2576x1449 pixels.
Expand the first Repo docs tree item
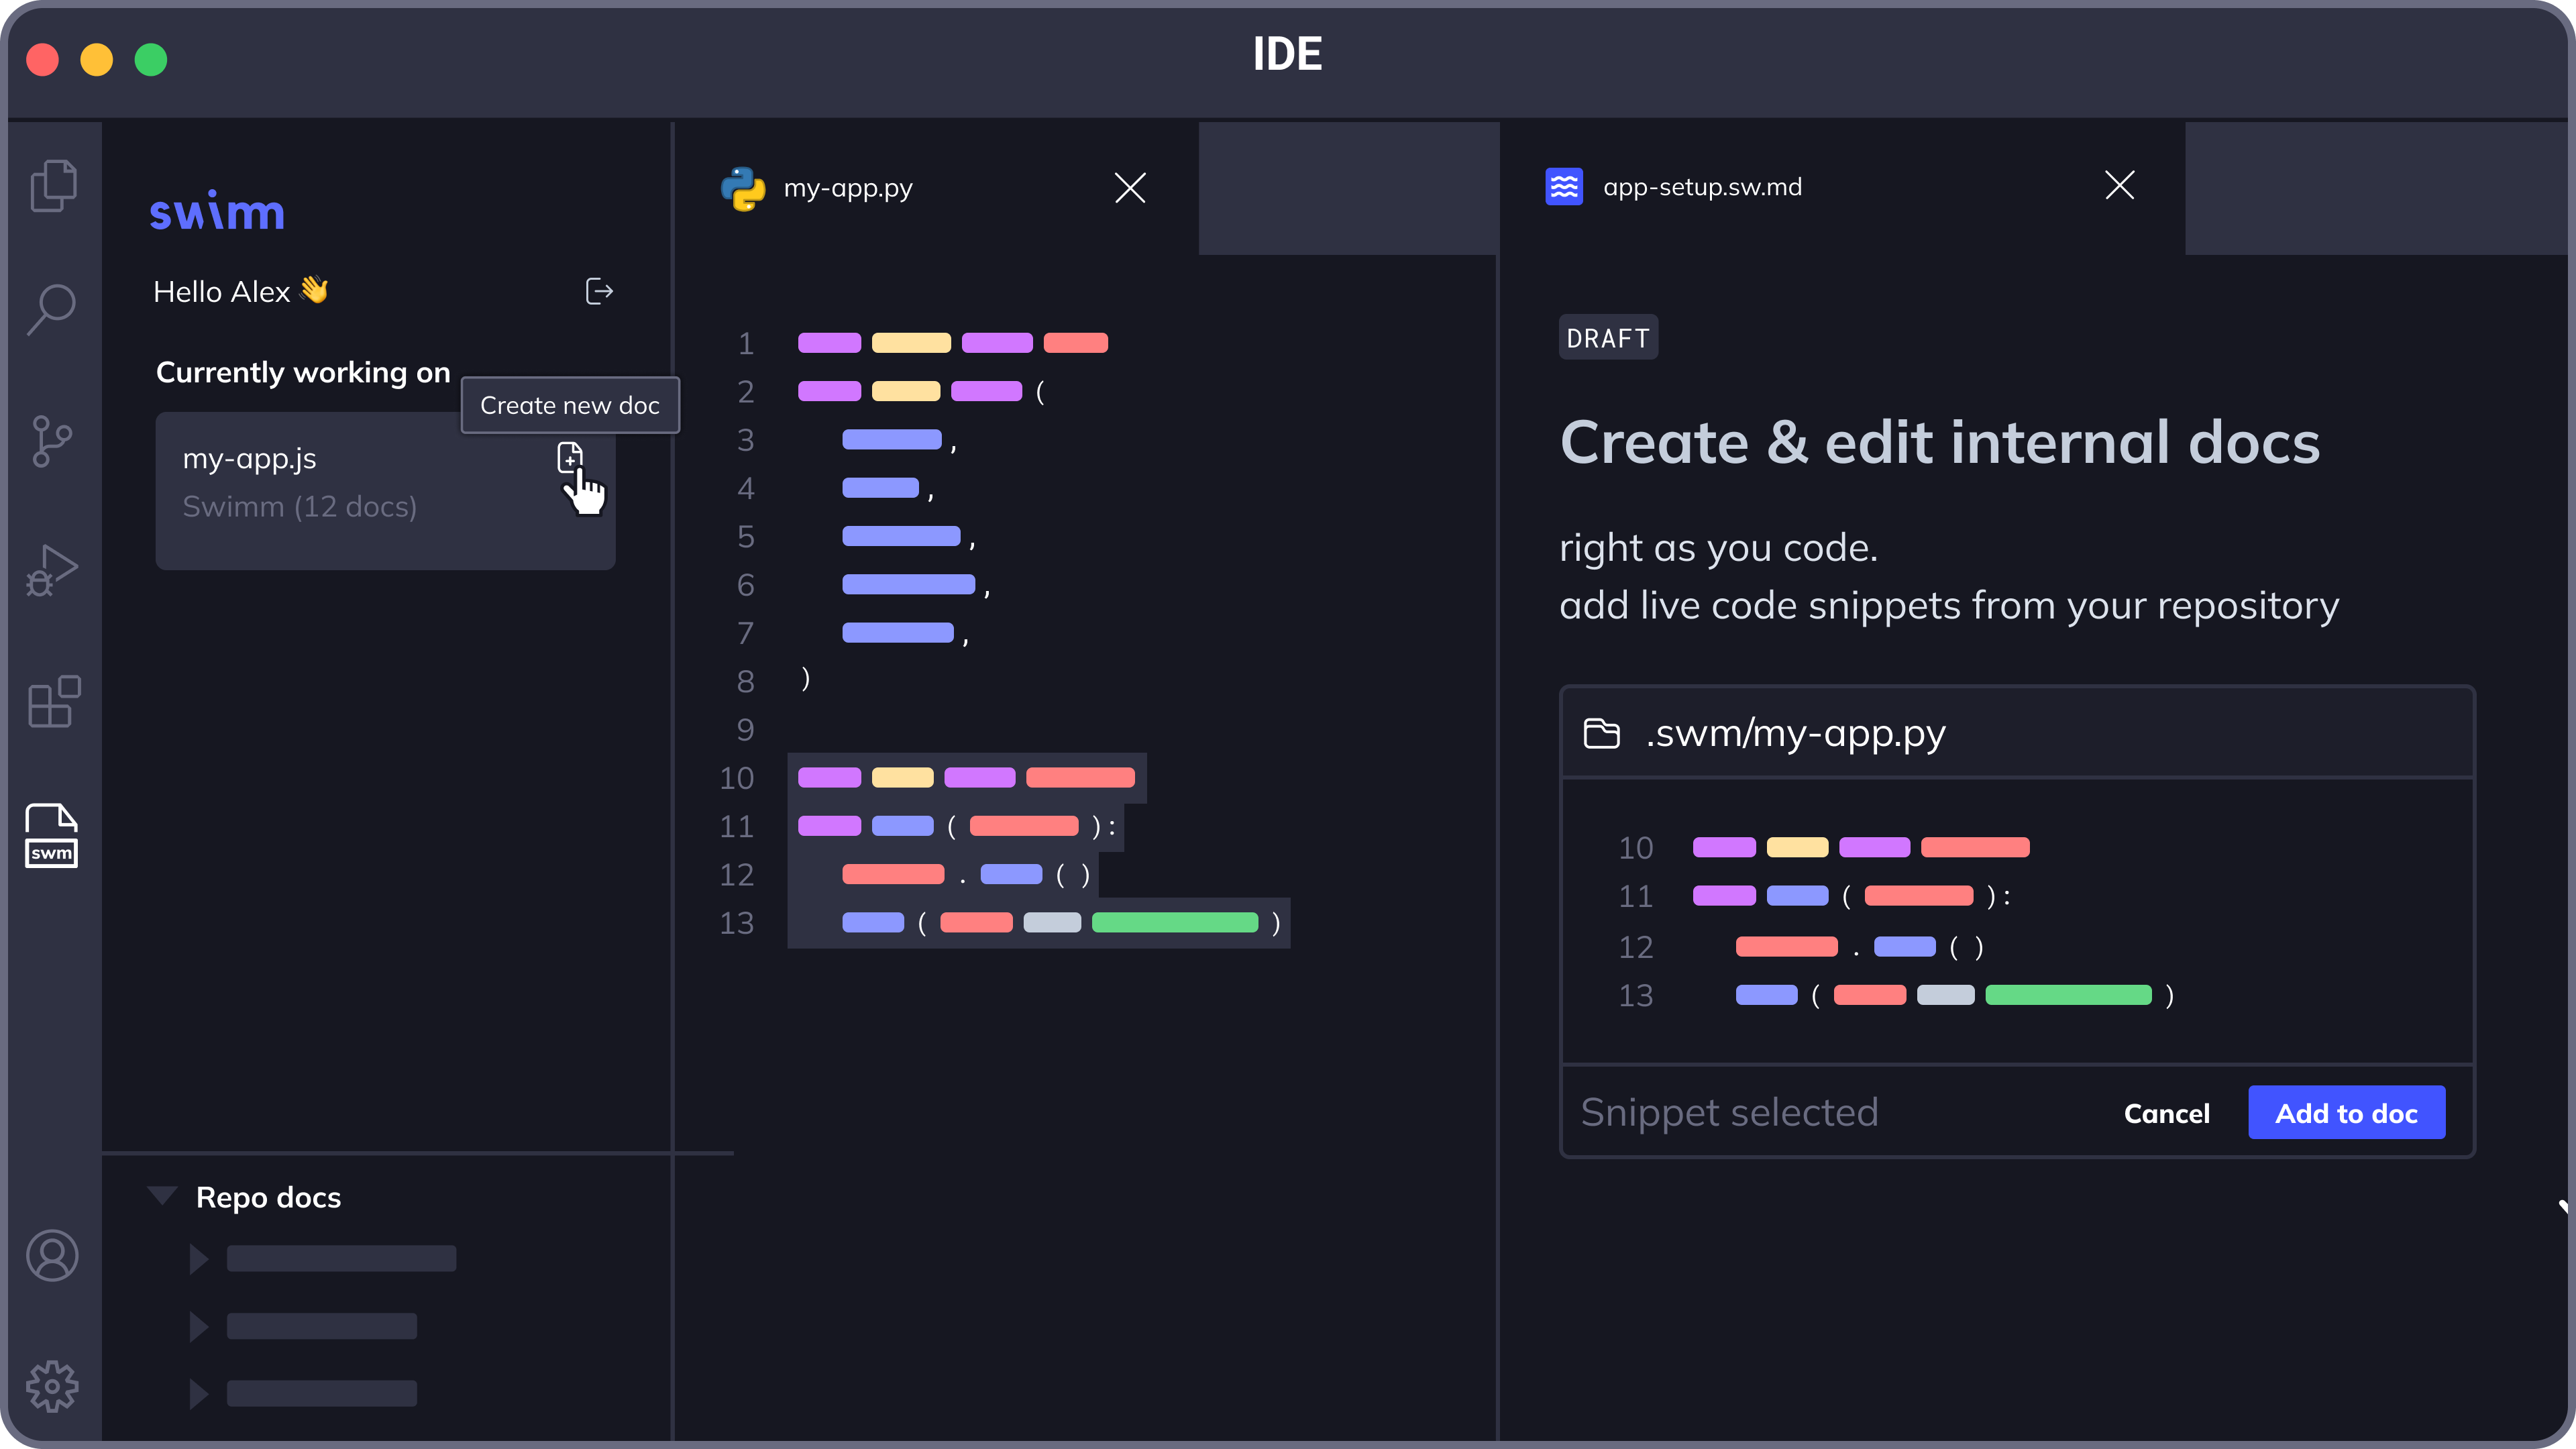coord(199,1258)
